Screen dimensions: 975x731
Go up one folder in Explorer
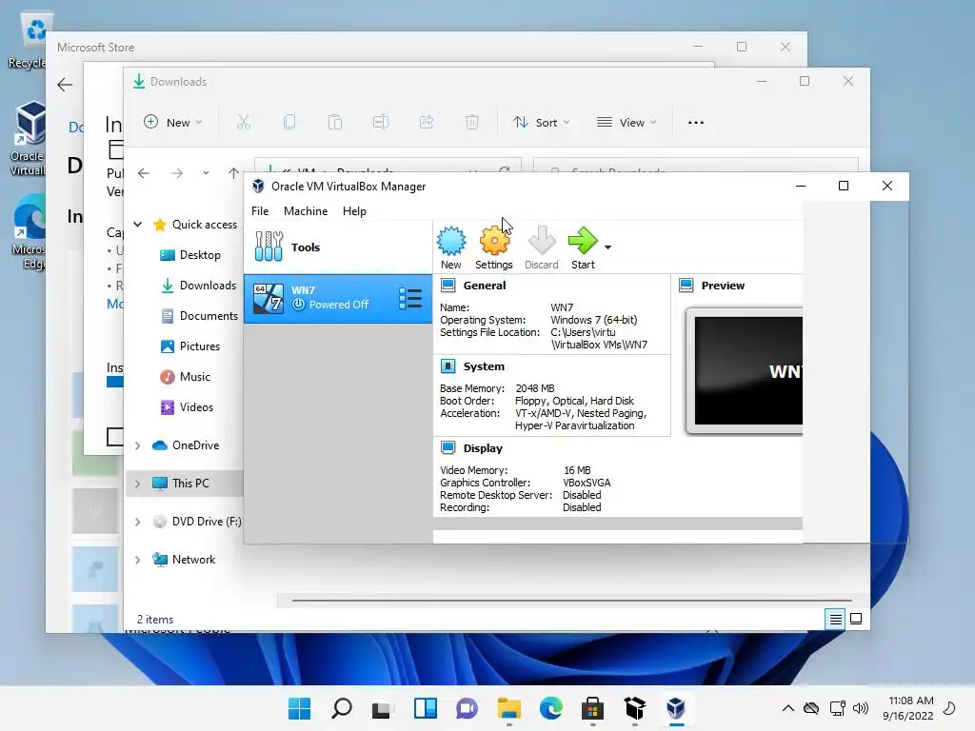pyautogui.click(x=234, y=173)
